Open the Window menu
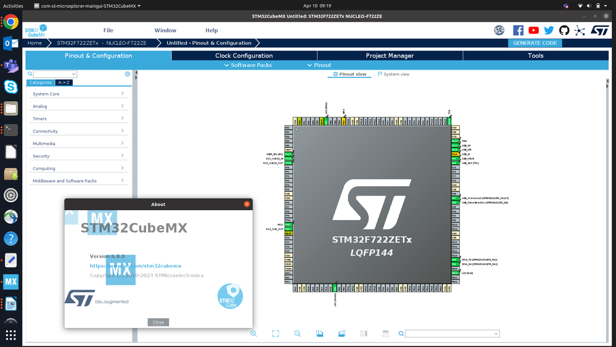Screen dimensions: 616x347 [165, 30]
